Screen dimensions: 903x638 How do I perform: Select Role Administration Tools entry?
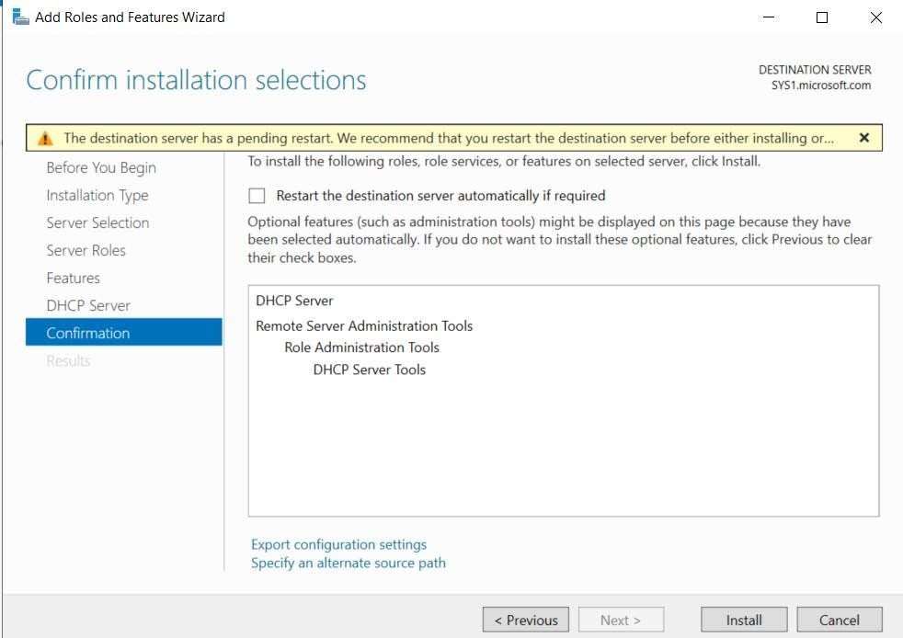coord(361,347)
